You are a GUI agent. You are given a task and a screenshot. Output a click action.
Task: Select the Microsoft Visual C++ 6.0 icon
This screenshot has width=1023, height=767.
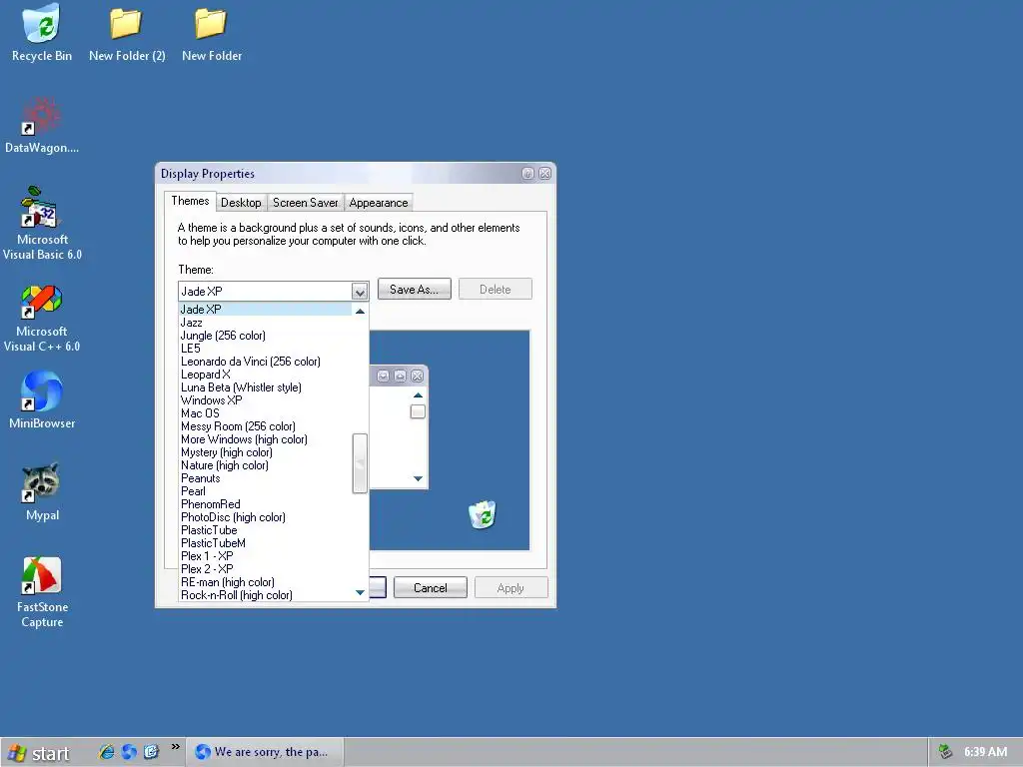coord(42,319)
